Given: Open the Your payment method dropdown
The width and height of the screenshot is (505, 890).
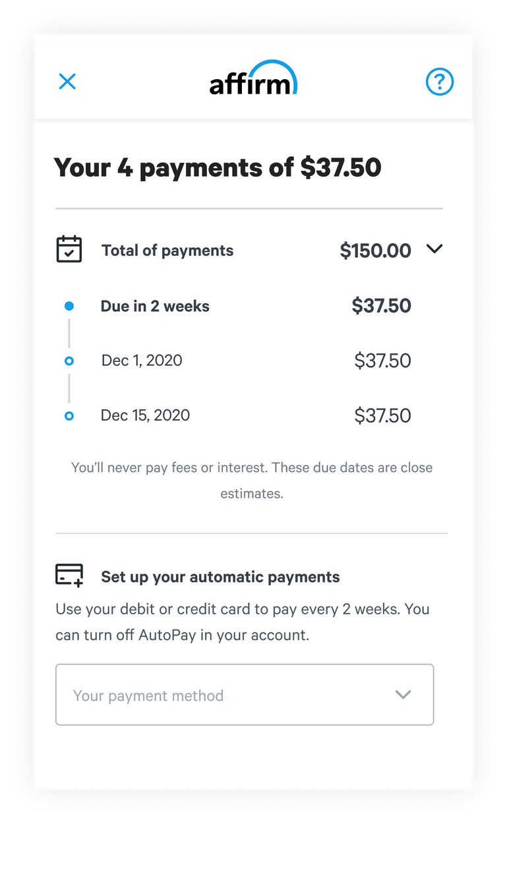Looking at the screenshot, I should point(244,695).
